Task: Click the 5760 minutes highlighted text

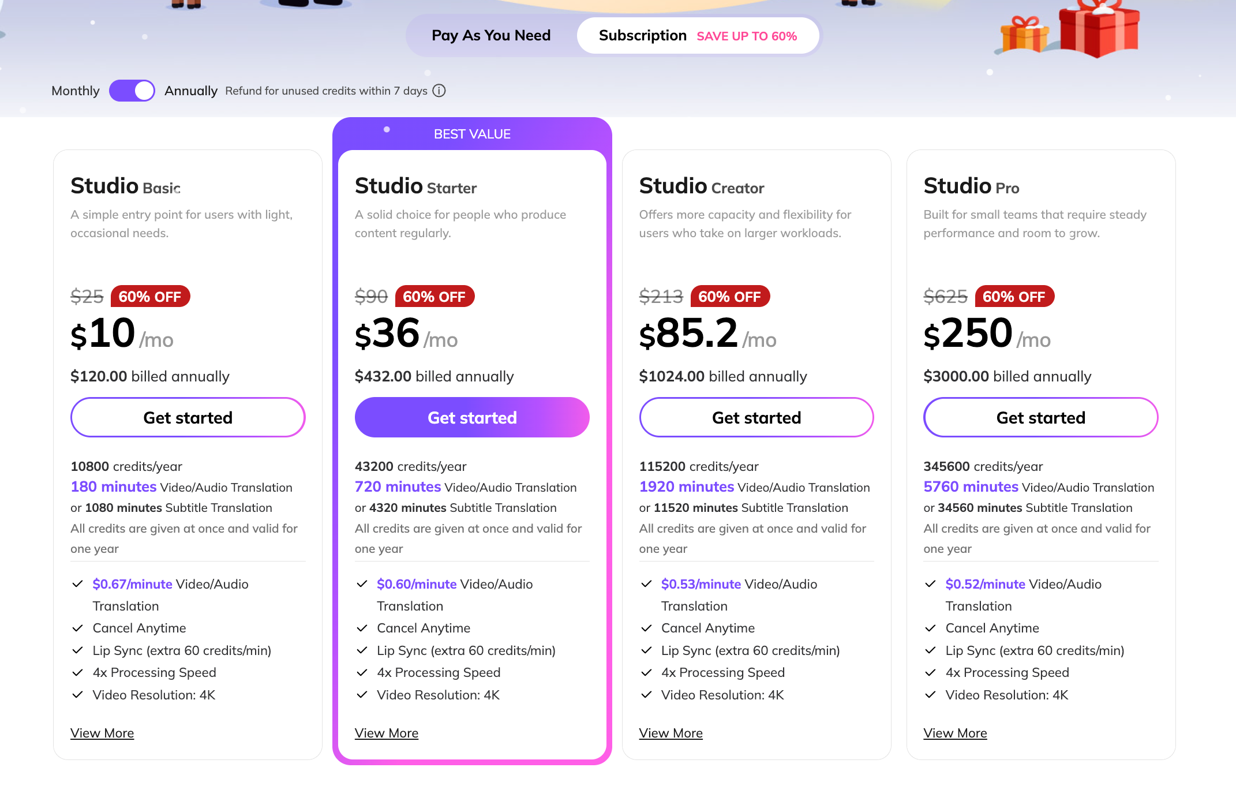Action: coord(971,487)
